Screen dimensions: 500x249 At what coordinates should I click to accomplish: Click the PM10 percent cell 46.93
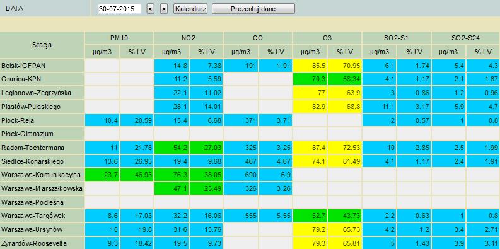pyautogui.click(x=137, y=175)
